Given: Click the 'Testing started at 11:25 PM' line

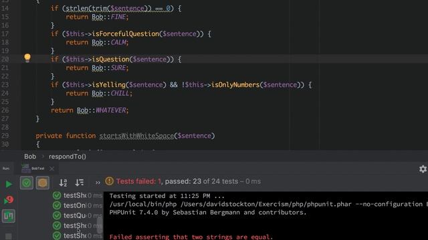Looking at the screenshot, I should click(x=167, y=196).
